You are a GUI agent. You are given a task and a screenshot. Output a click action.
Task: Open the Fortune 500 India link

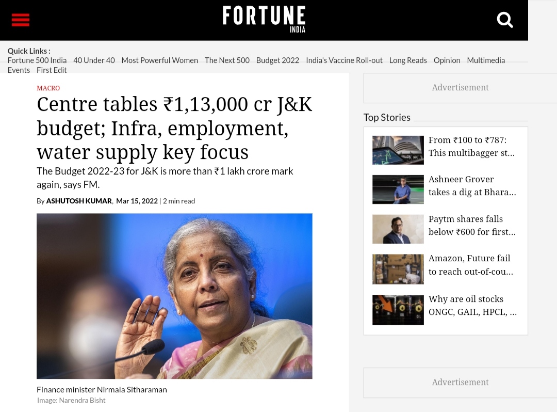(37, 60)
